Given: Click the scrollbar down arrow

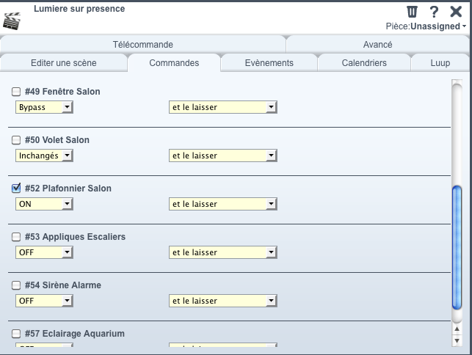Looking at the screenshot, I should pos(457,341).
